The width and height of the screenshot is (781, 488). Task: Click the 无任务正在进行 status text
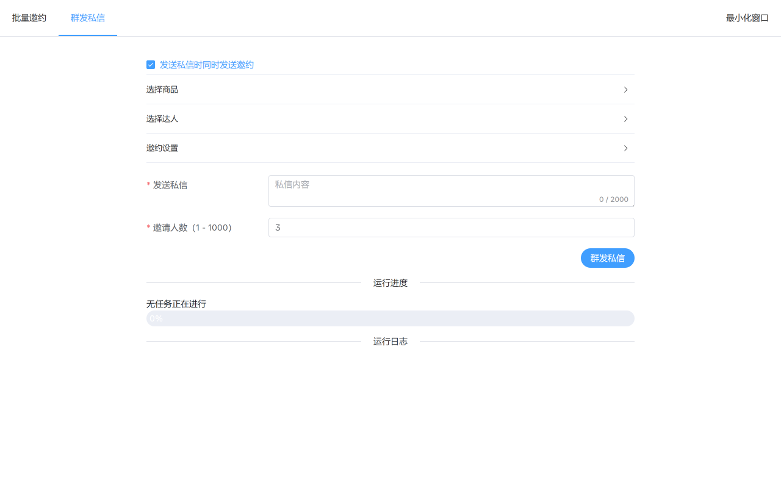(x=176, y=304)
